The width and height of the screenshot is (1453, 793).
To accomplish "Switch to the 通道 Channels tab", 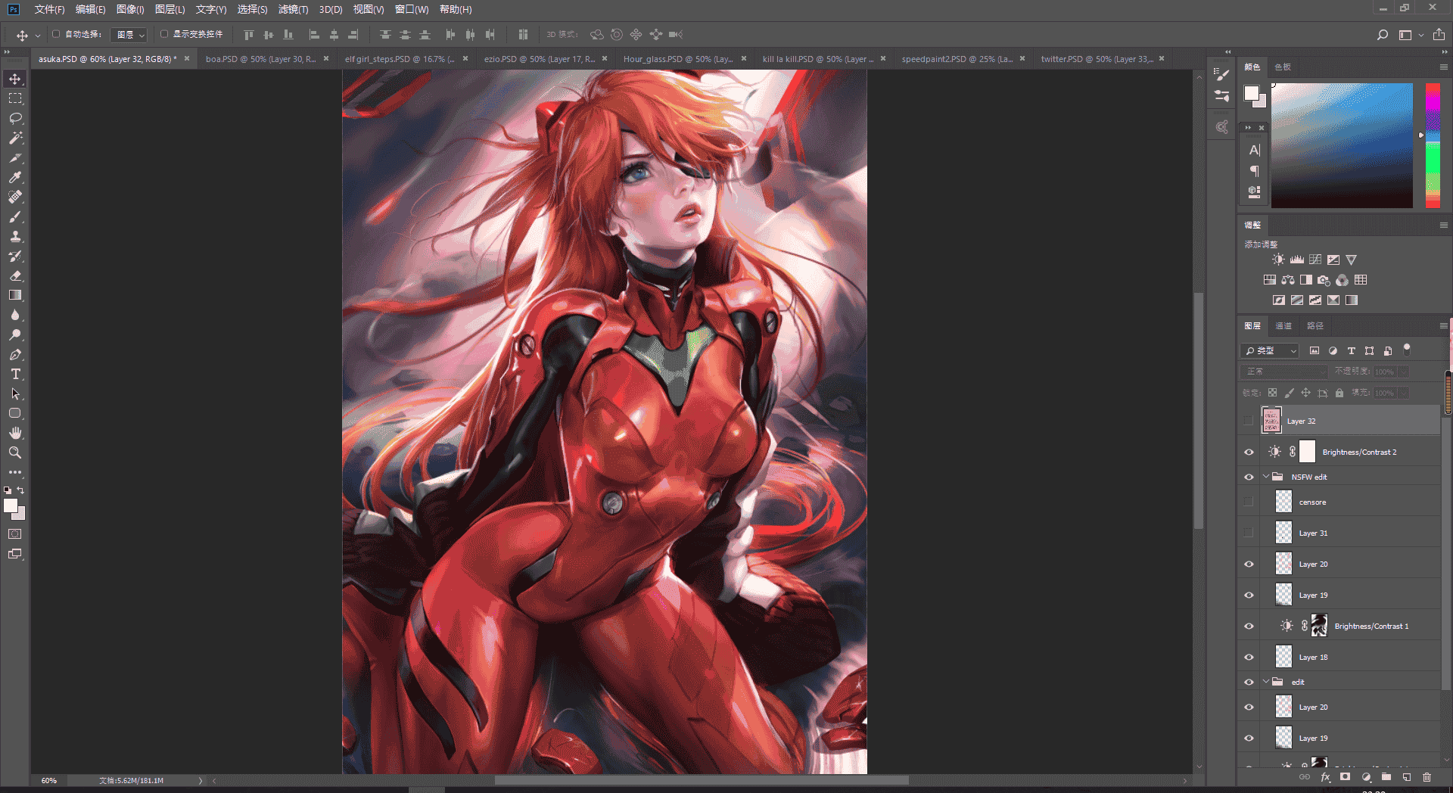I will click(x=1283, y=326).
